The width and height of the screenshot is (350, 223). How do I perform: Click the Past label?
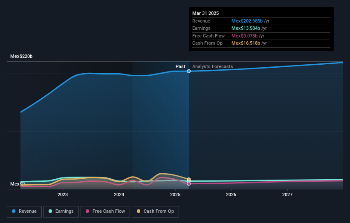pyautogui.click(x=180, y=66)
